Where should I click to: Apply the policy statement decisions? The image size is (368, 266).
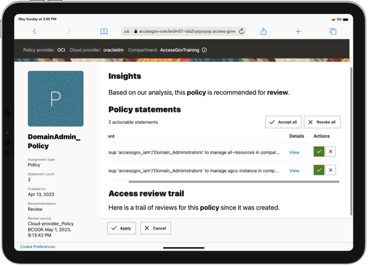click(121, 228)
